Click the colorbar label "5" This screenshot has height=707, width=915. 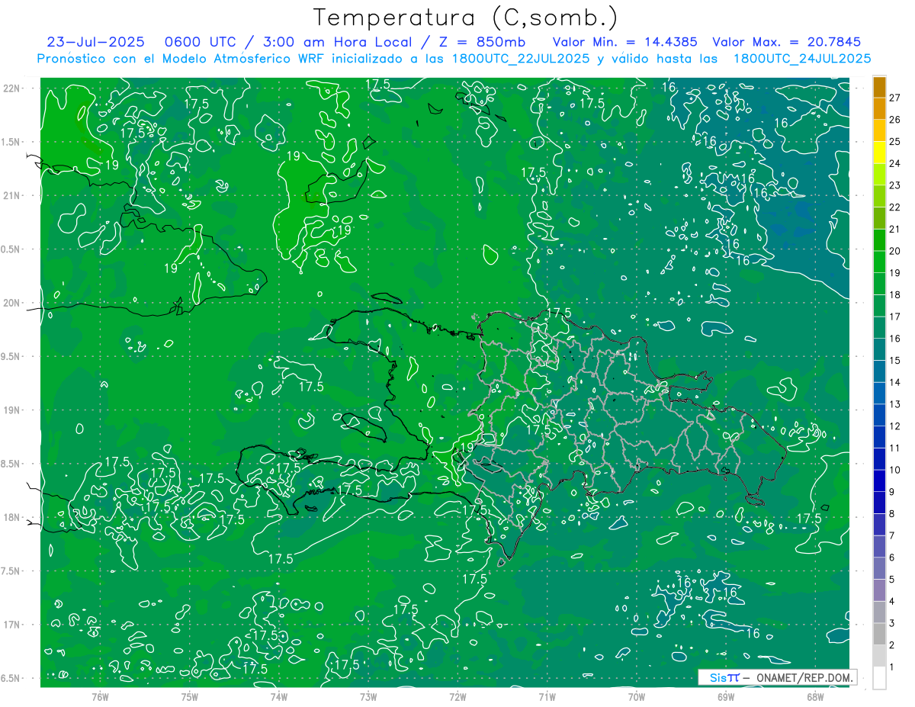892,579
